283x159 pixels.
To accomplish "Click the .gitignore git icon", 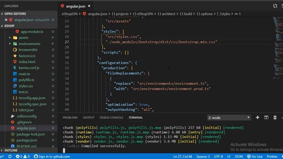I will [x=13, y=122].
